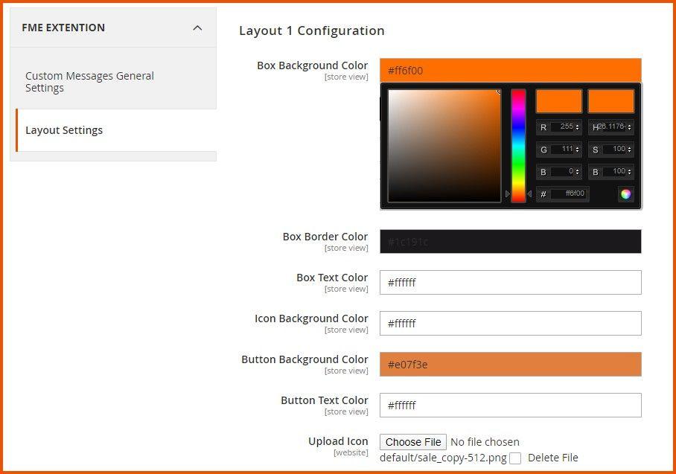The image size is (676, 474).
Task: Click the rainbow hue slider bar
Action: pyautogui.click(x=518, y=146)
